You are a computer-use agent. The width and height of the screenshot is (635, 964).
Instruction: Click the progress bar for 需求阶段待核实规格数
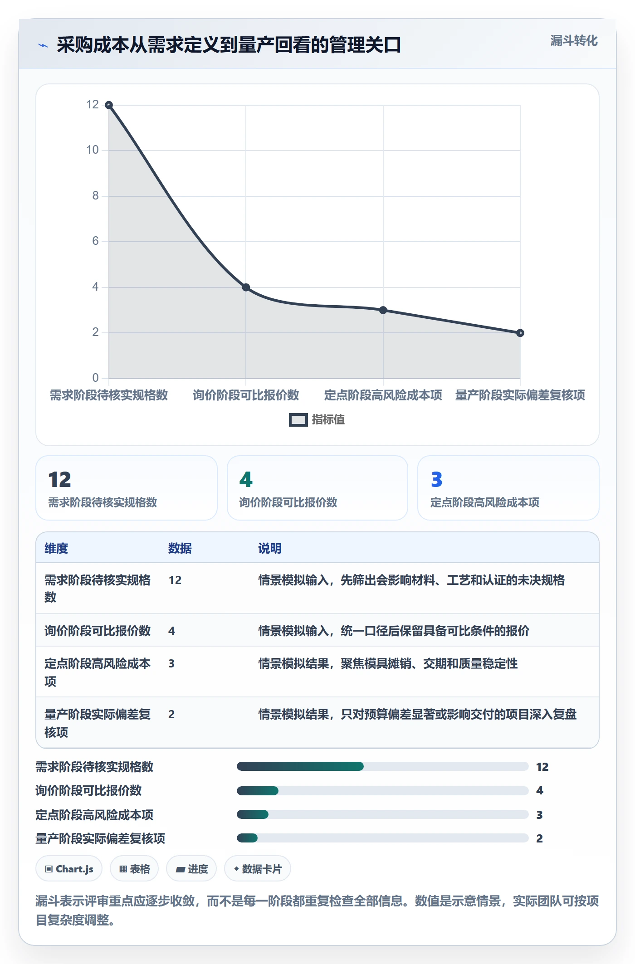(x=383, y=766)
